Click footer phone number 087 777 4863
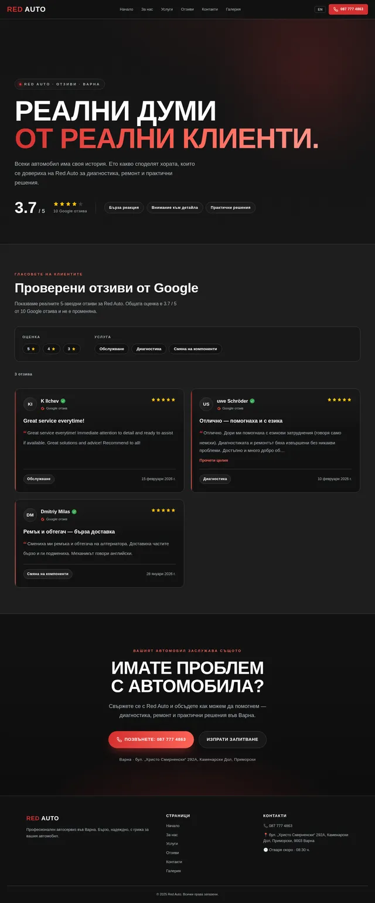Viewport: 375px width, 903px height. 281,826
